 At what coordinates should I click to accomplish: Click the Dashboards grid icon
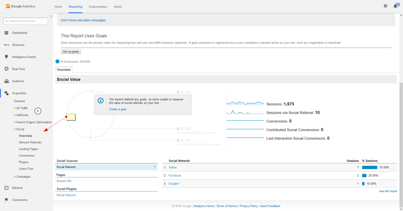pos(6,33)
